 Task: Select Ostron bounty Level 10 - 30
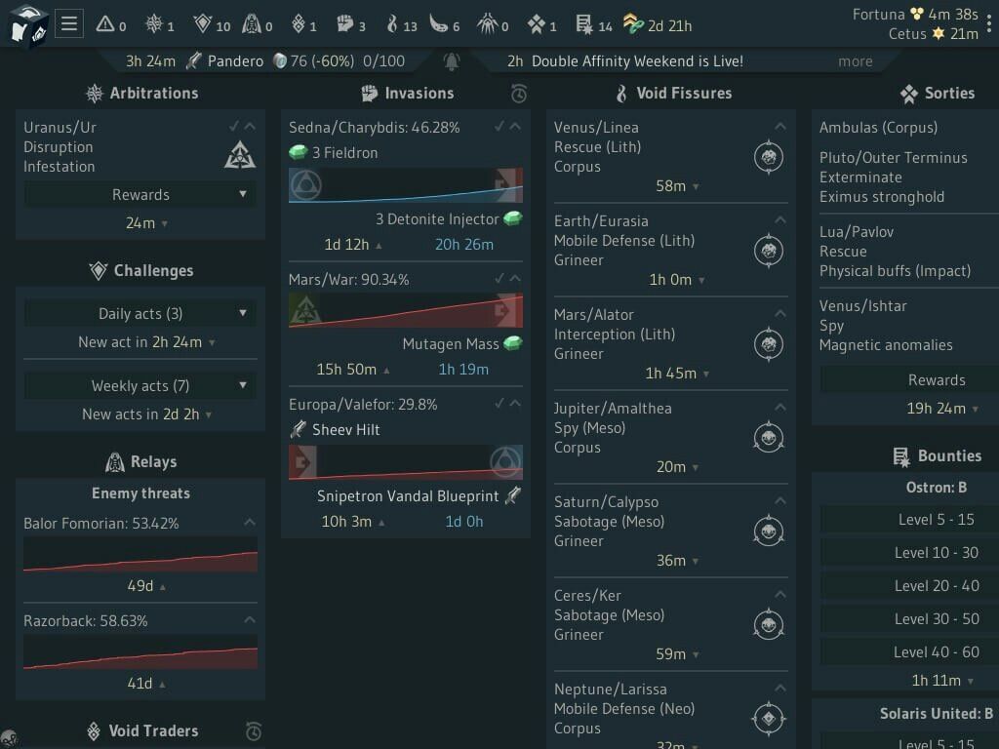[x=910, y=552]
